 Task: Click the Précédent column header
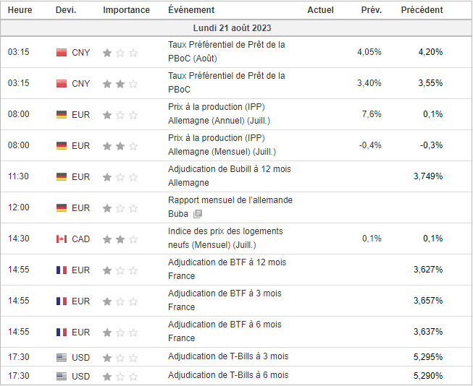(x=422, y=10)
